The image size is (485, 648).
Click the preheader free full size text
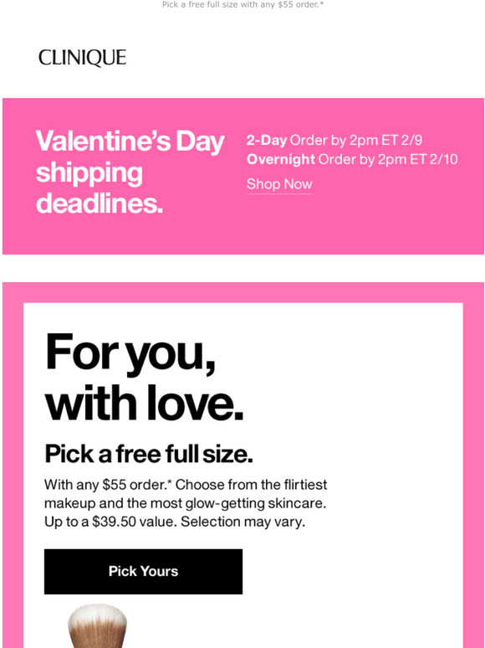point(242,5)
